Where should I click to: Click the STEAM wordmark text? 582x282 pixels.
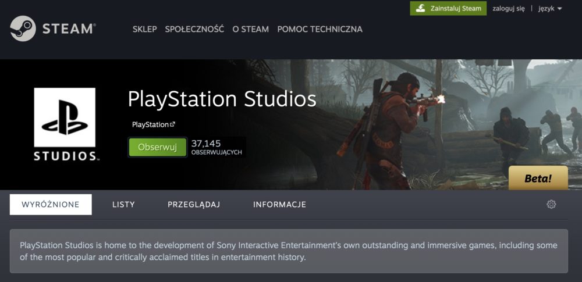click(x=69, y=29)
